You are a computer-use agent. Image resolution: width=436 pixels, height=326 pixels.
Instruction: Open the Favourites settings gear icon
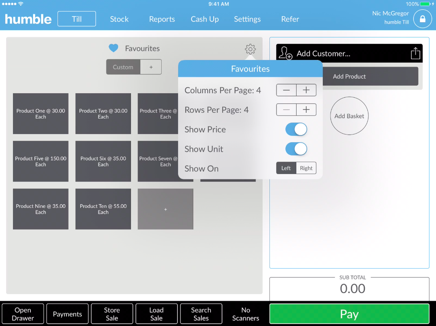(250, 49)
